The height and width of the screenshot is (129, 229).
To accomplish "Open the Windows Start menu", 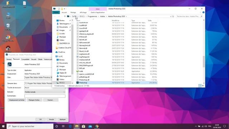I will coord(3,126).
